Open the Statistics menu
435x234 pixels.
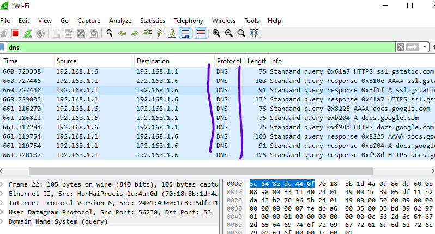153,21
